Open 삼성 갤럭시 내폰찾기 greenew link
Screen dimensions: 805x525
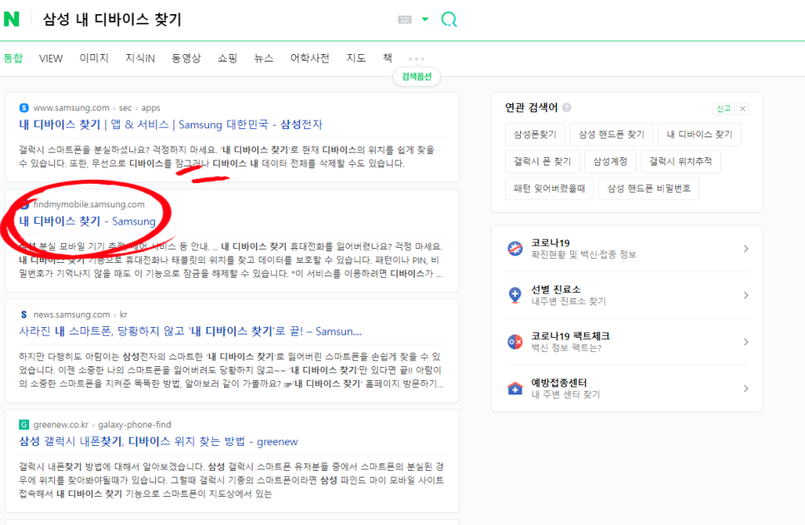pos(158,442)
